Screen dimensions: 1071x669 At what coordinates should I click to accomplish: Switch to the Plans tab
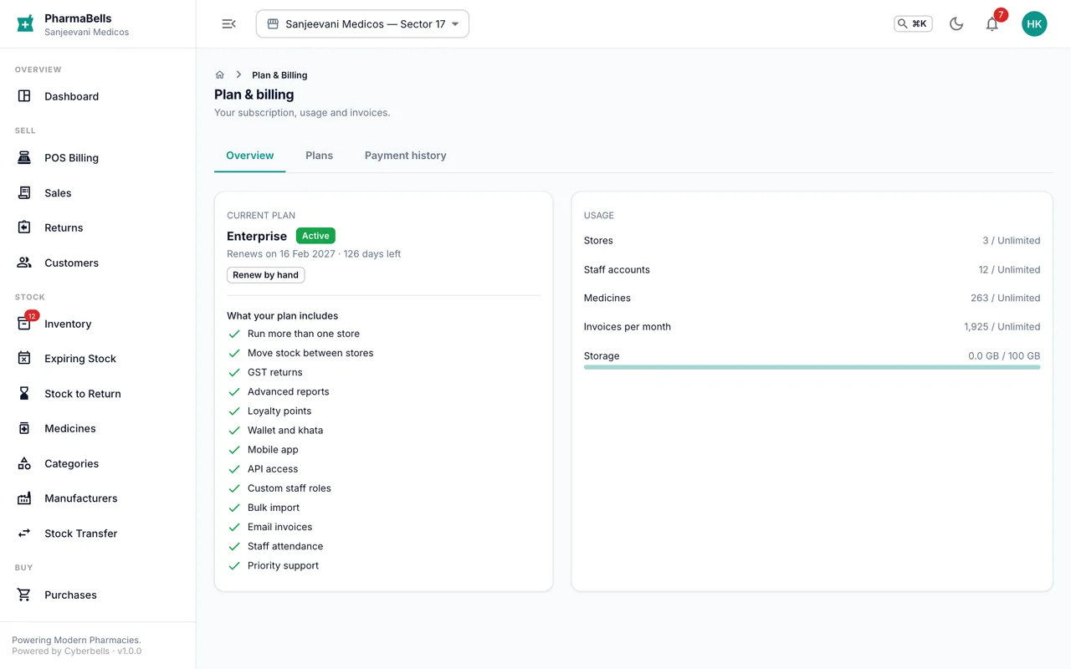tap(319, 156)
